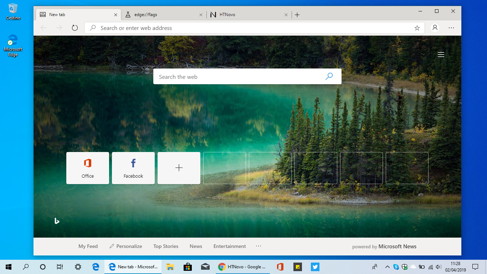
Task: Open Settings and more with the ellipsis icon
Action: click(x=451, y=27)
